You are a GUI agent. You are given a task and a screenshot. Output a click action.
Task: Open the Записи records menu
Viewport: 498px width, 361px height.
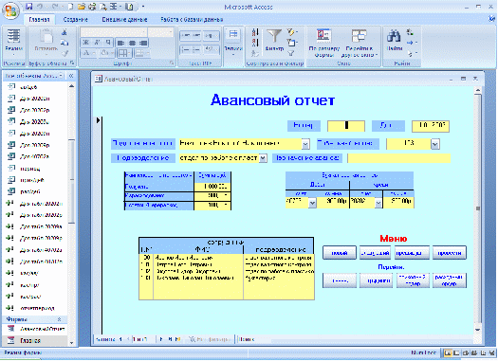tap(233, 43)
